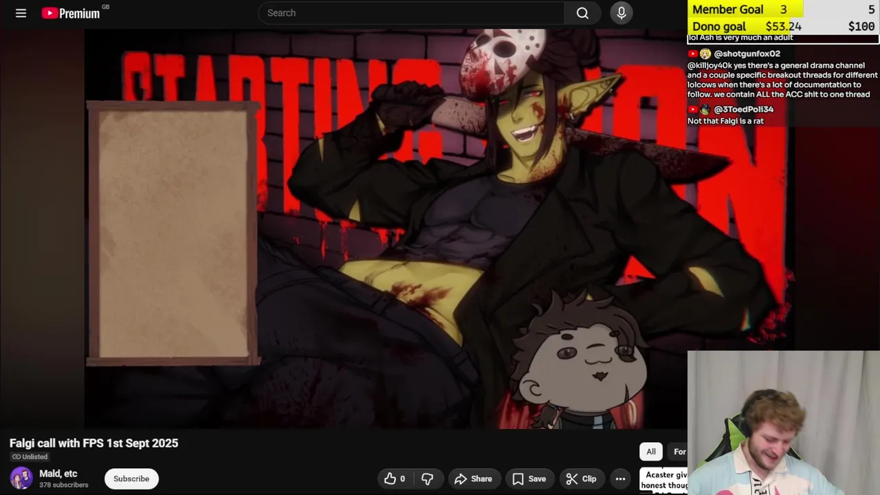Click the 'Not that Falgi is a rat' message
This screenshot has height=495, width=880.
[x=725, y=121]
